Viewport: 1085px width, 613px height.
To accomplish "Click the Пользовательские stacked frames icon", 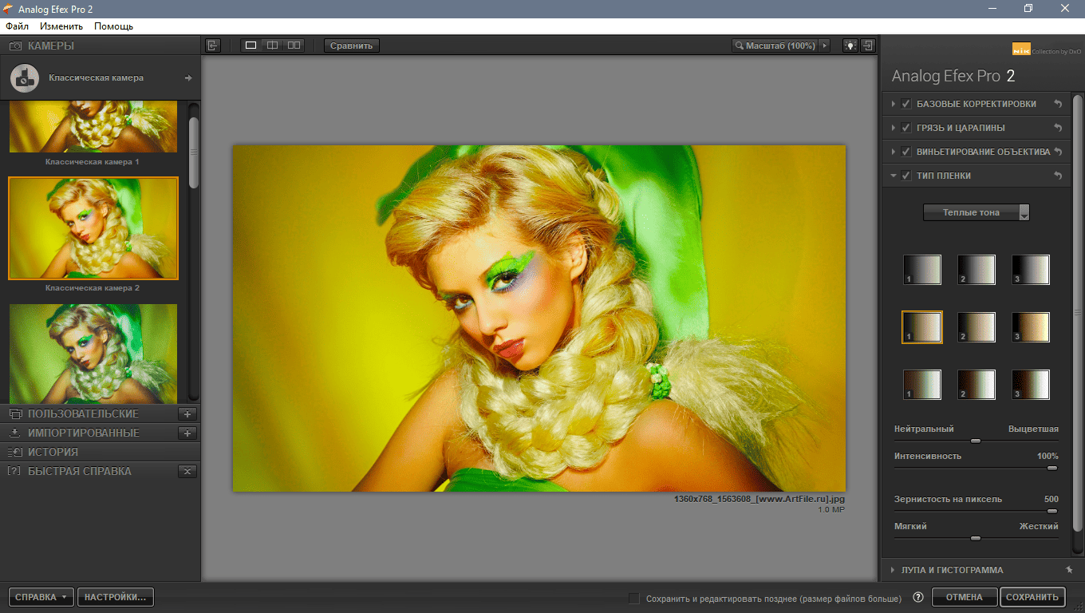I will point(15,413).
